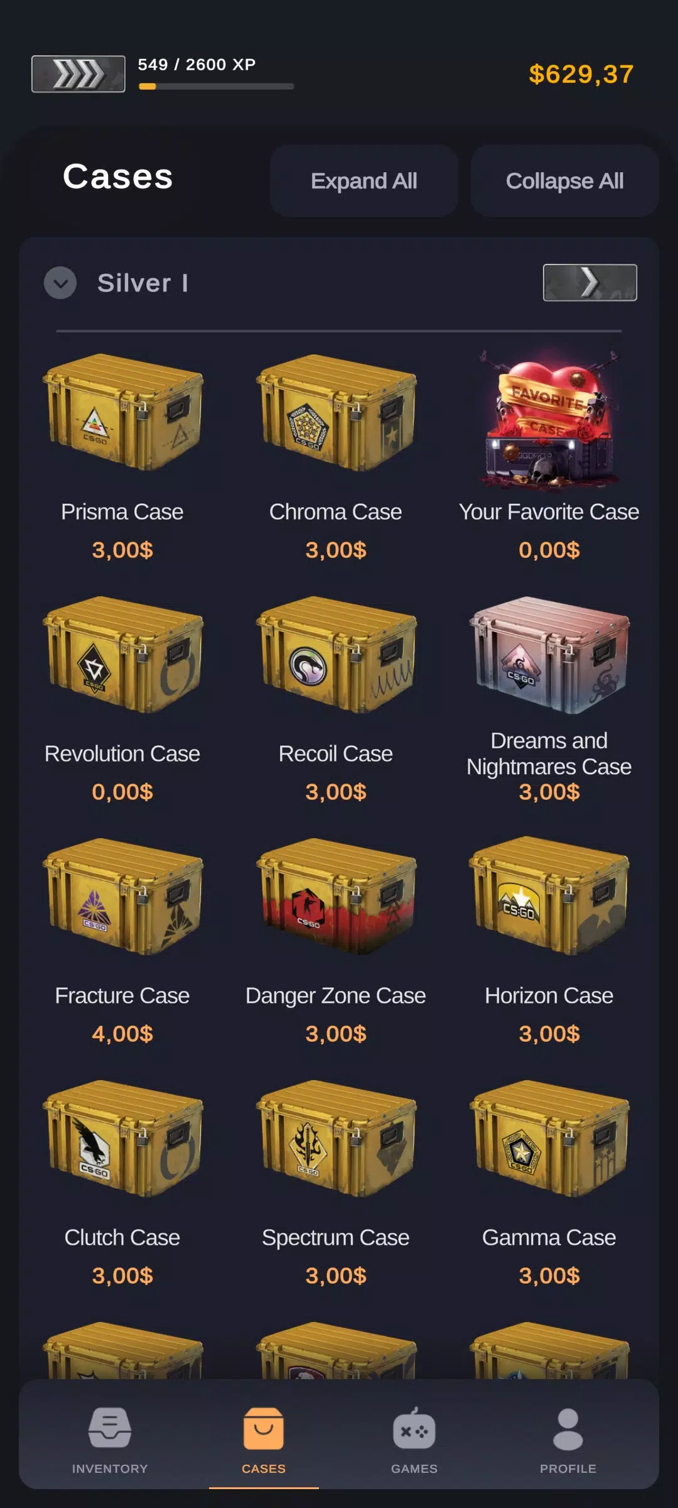This screenshot has height=1508, width=678.
Task: Open the Inventory tab icon
Action: [x=110, y=1428]
